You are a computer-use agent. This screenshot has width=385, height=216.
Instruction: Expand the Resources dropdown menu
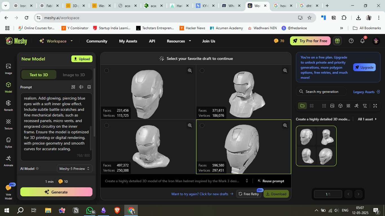pos(190,41)
